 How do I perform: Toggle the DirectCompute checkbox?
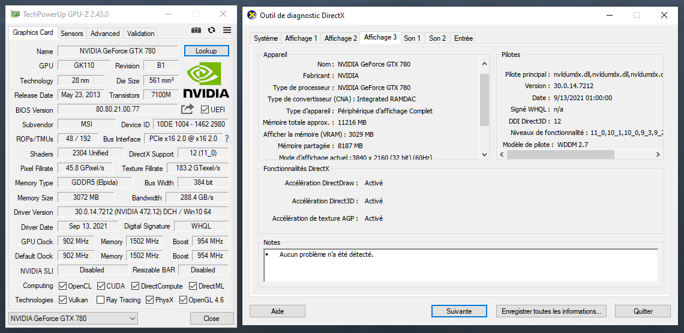point(136,286)
